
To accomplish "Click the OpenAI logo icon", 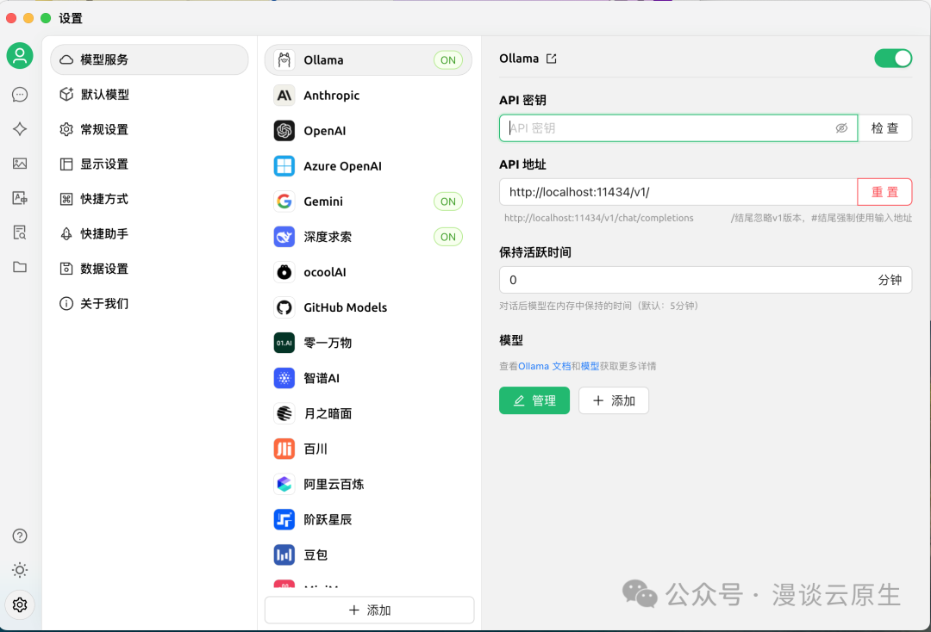I will tap(284, 130).
